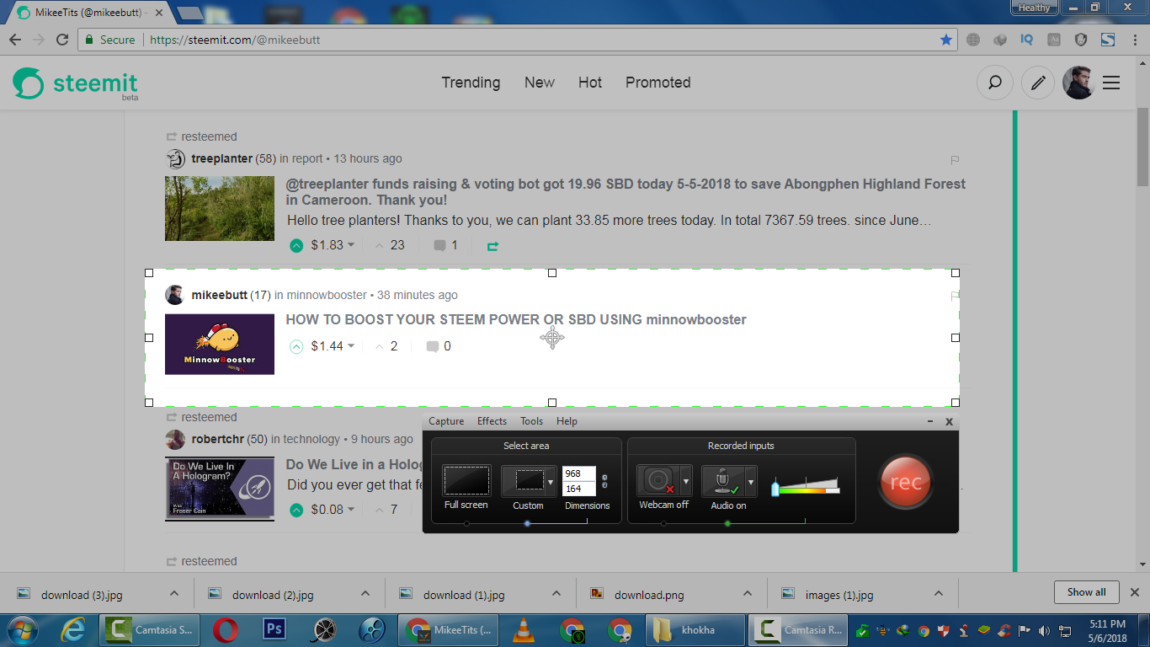Go to the Trending tab on Steemit
The height and width of the screenshot is (647, 1150).
point(471,83)
